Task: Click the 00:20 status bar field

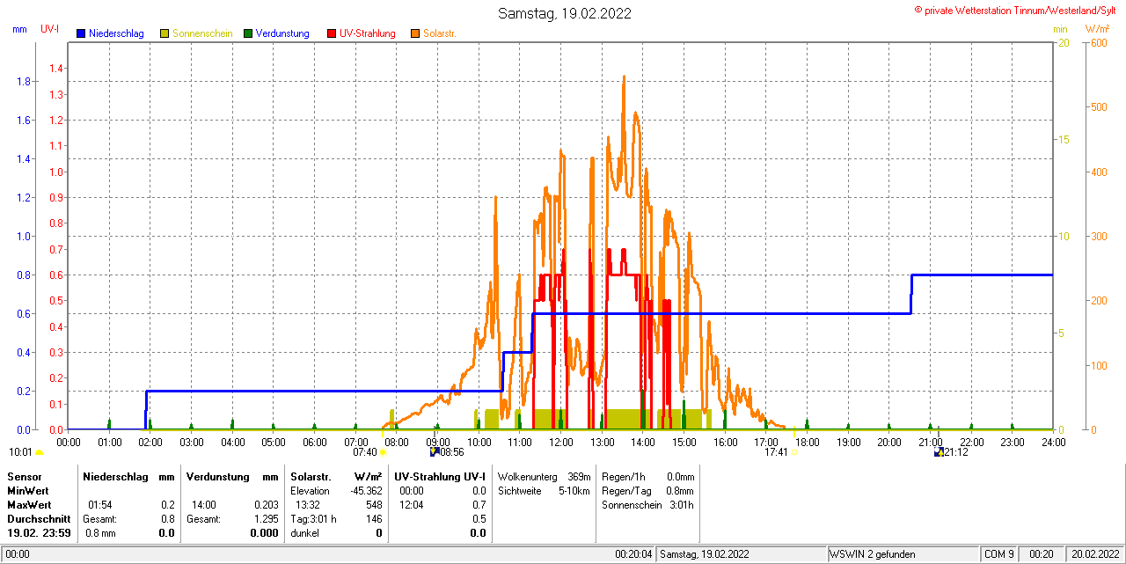Action: coord(1043,554)
